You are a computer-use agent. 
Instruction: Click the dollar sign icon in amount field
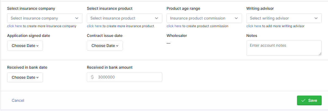pos(92,77)
